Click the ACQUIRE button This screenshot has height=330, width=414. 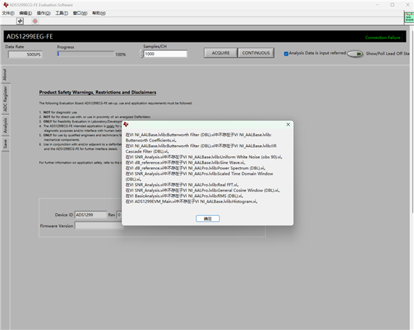tap(220, 53)
